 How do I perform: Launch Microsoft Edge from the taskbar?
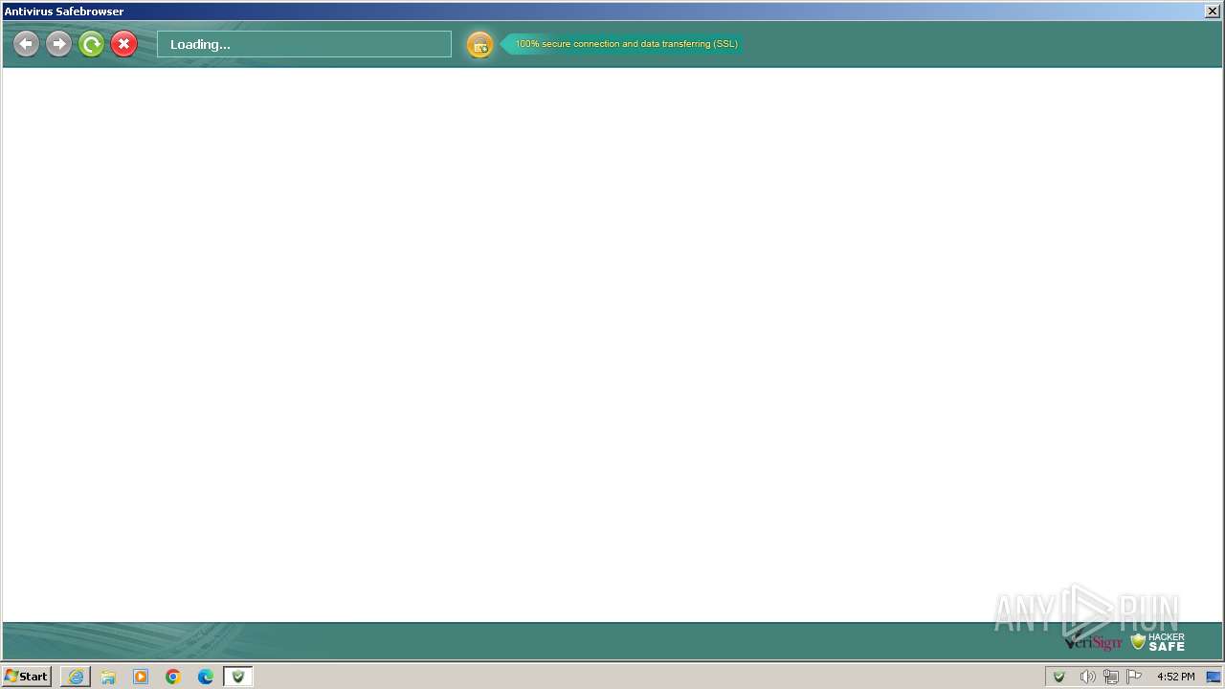click(x=206, y=677)
